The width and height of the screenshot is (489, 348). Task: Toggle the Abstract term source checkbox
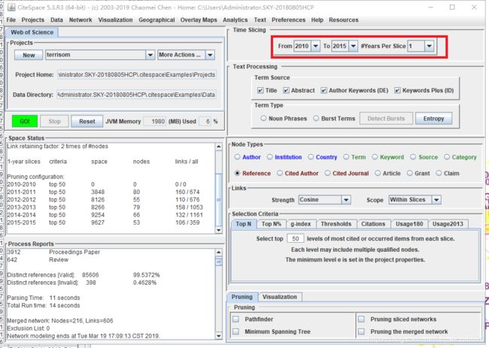click(x=286, y=90)
